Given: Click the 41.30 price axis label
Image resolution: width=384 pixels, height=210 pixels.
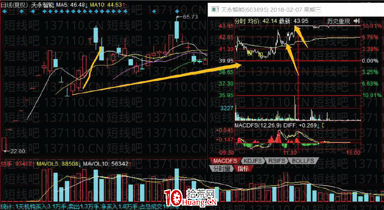Looking at the screenshot, I should pos(226,49).
